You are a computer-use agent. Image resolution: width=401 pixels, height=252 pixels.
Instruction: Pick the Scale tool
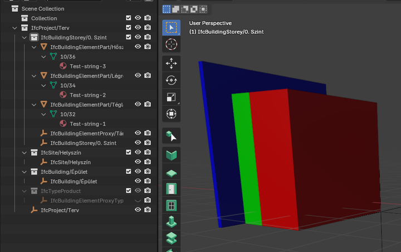point(171,97)
